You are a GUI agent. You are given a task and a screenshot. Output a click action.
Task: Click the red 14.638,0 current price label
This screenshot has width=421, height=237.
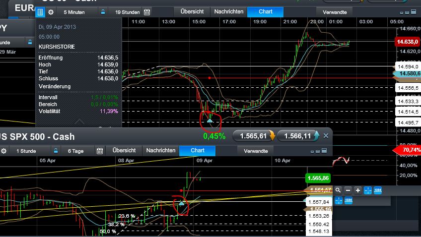click(x=407, y=42)
